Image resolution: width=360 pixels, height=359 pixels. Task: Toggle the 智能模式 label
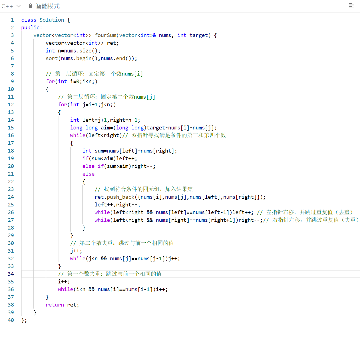47,6
